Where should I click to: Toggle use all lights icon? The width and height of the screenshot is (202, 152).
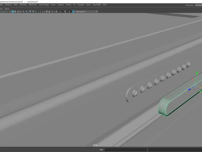(24, 11)
